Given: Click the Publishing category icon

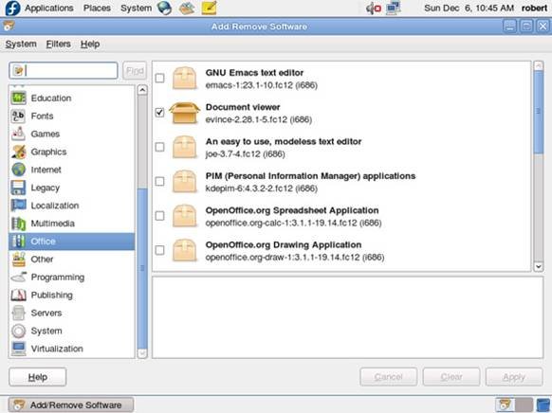Looking at the screenshot, I should click(x=18, y=296).
